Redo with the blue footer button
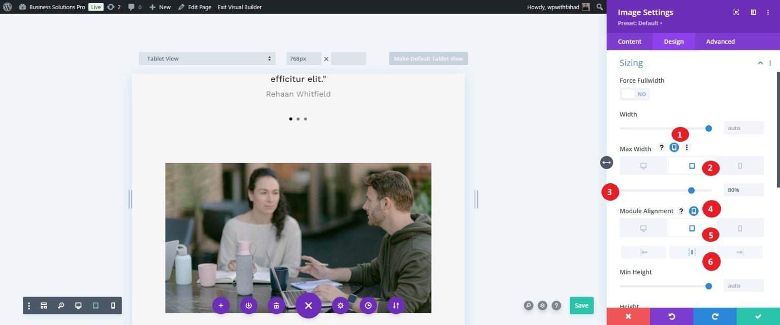 tap(715, 316)
